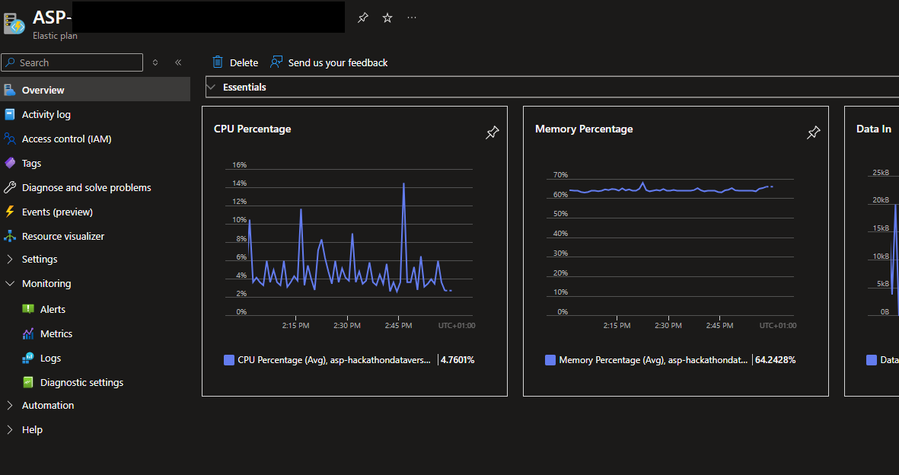Click the Delete command

pos(234,62)
